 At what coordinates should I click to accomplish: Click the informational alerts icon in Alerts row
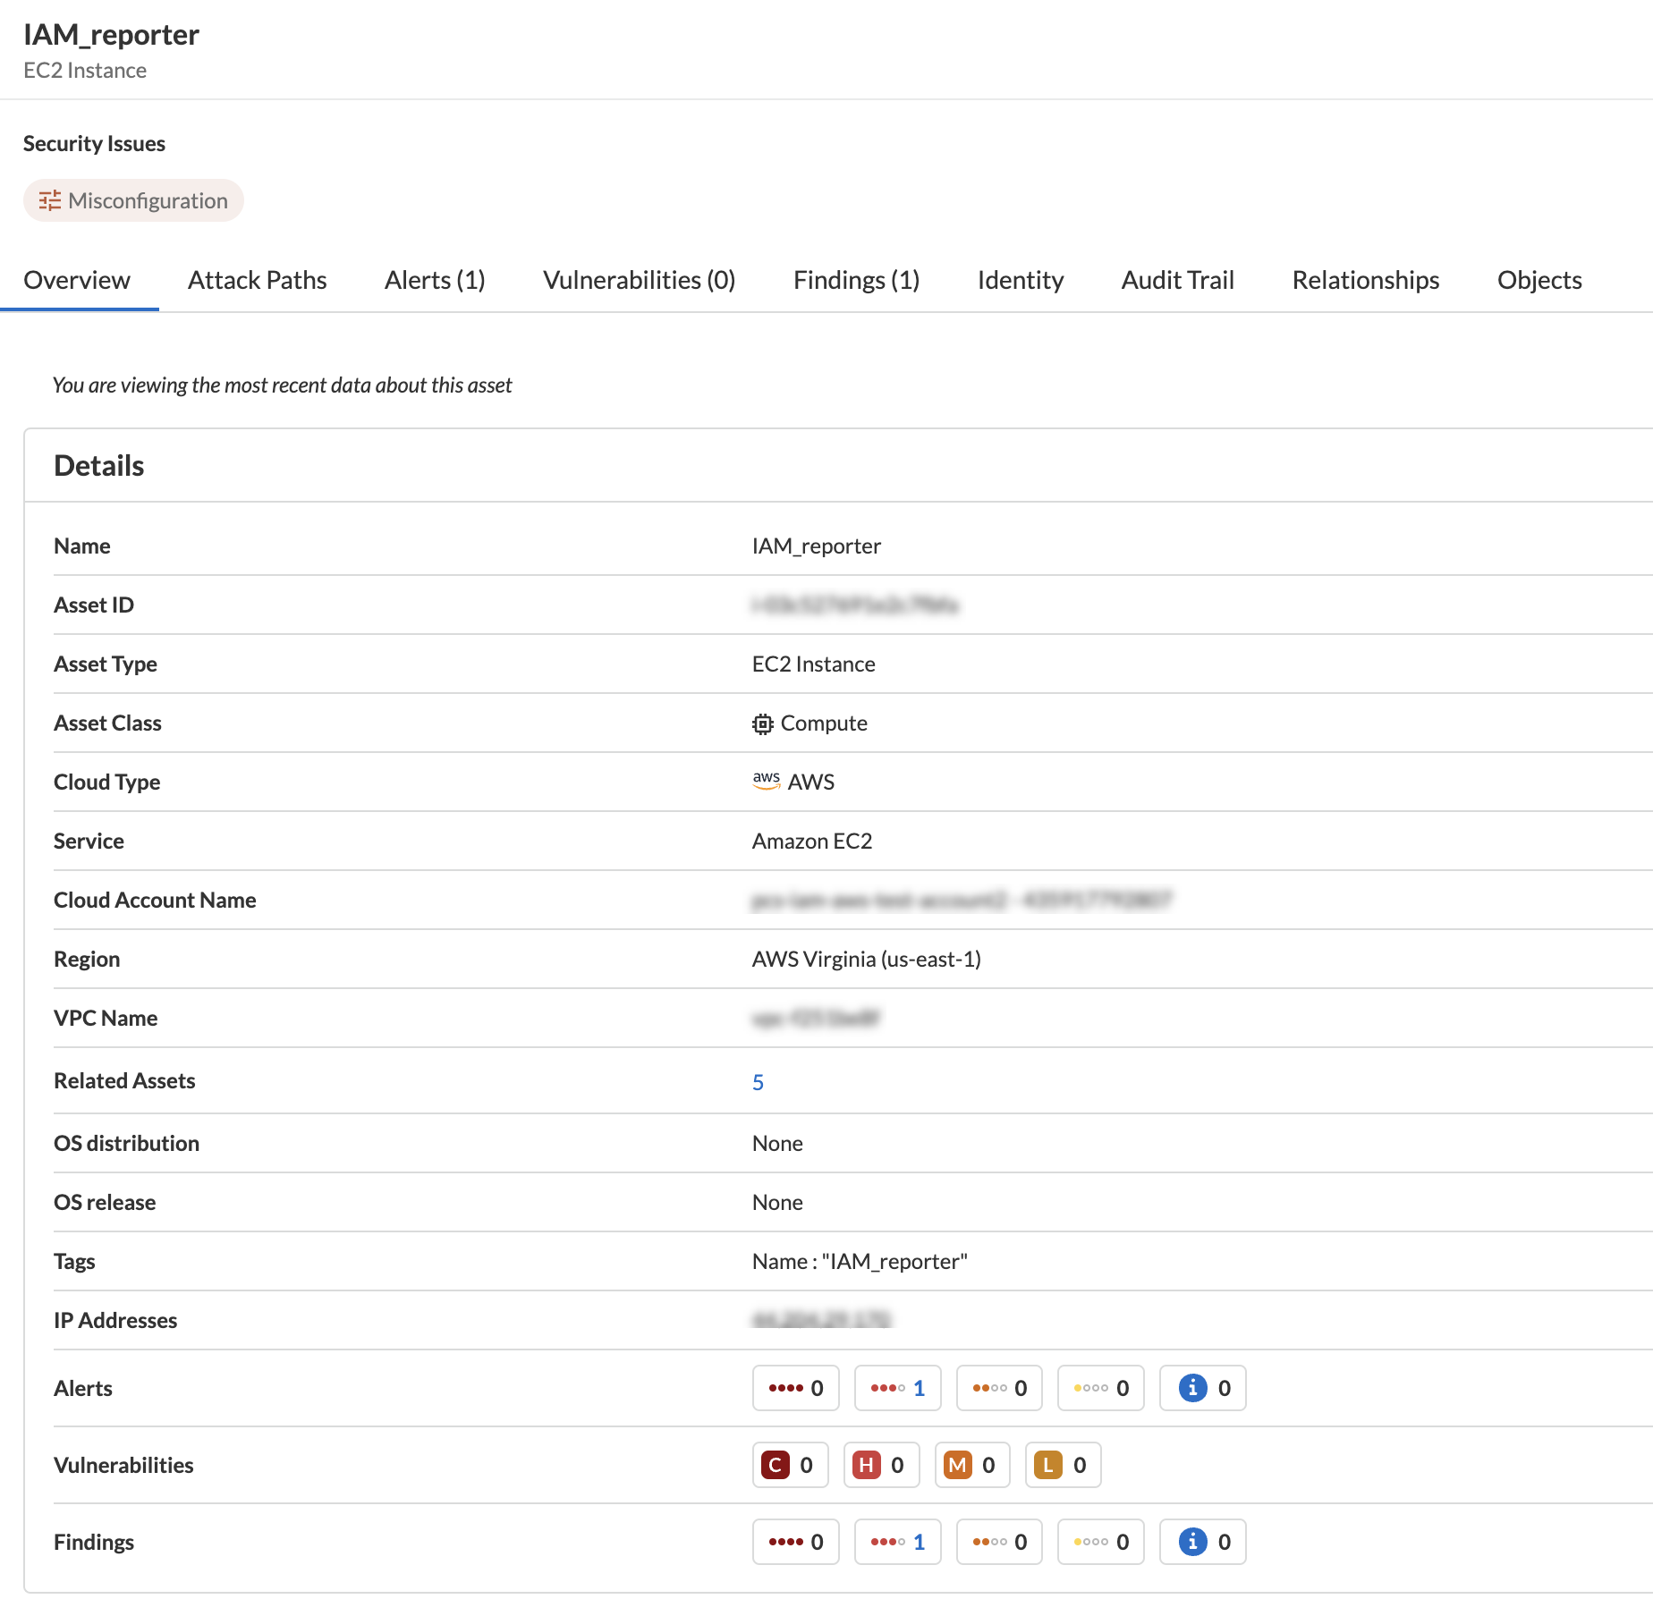point(1192,1388)
